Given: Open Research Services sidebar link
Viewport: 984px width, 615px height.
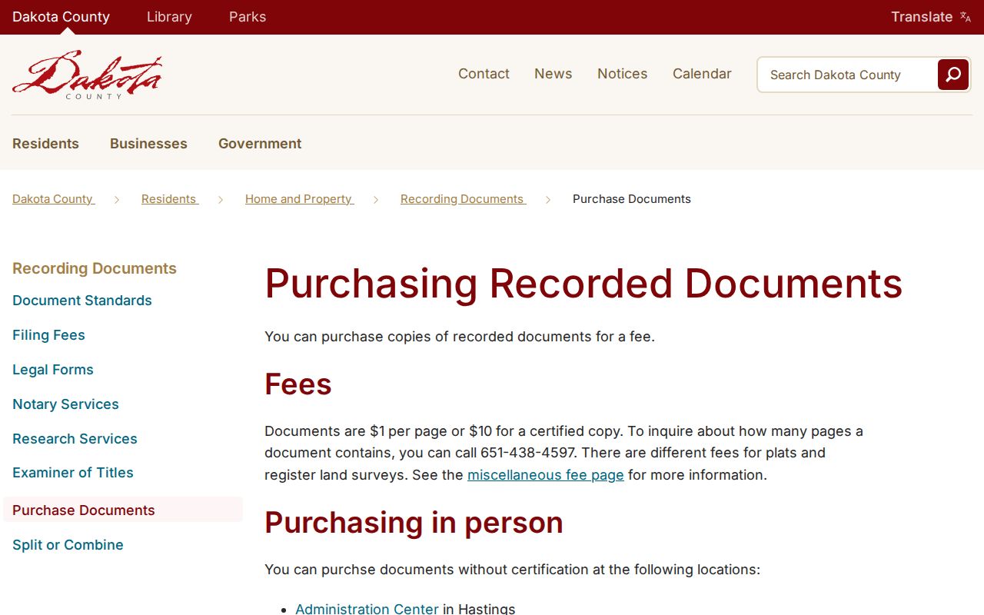Looking at the screenshot, I should [75, 439].
